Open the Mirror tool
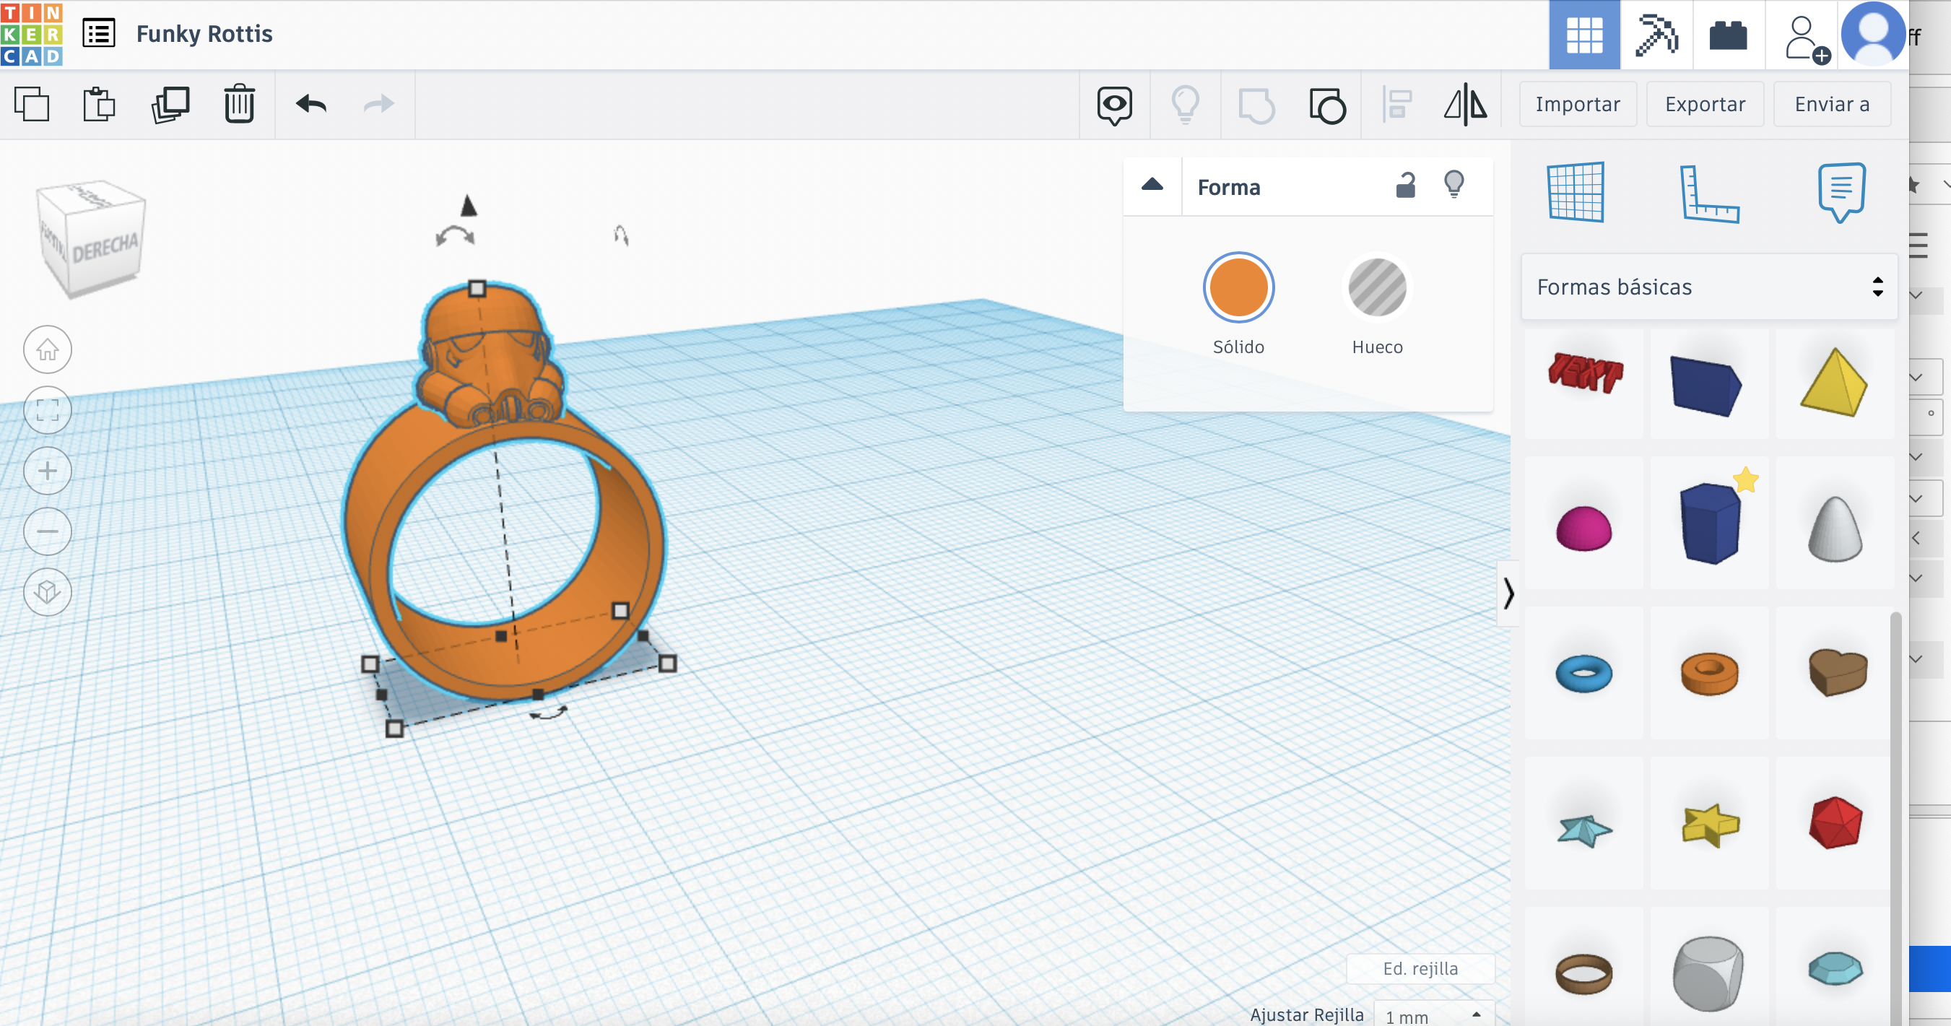The height and width of the screenshot is (1026, 1951). [1466, 105]
